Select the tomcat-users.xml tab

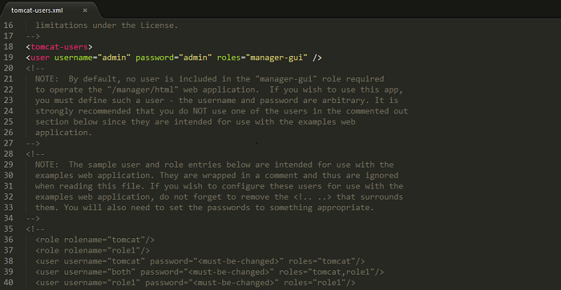click(x=37, y=11)
